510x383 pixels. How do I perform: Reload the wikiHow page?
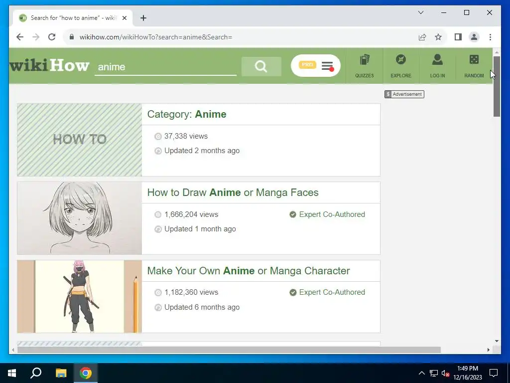click(52, 37)
